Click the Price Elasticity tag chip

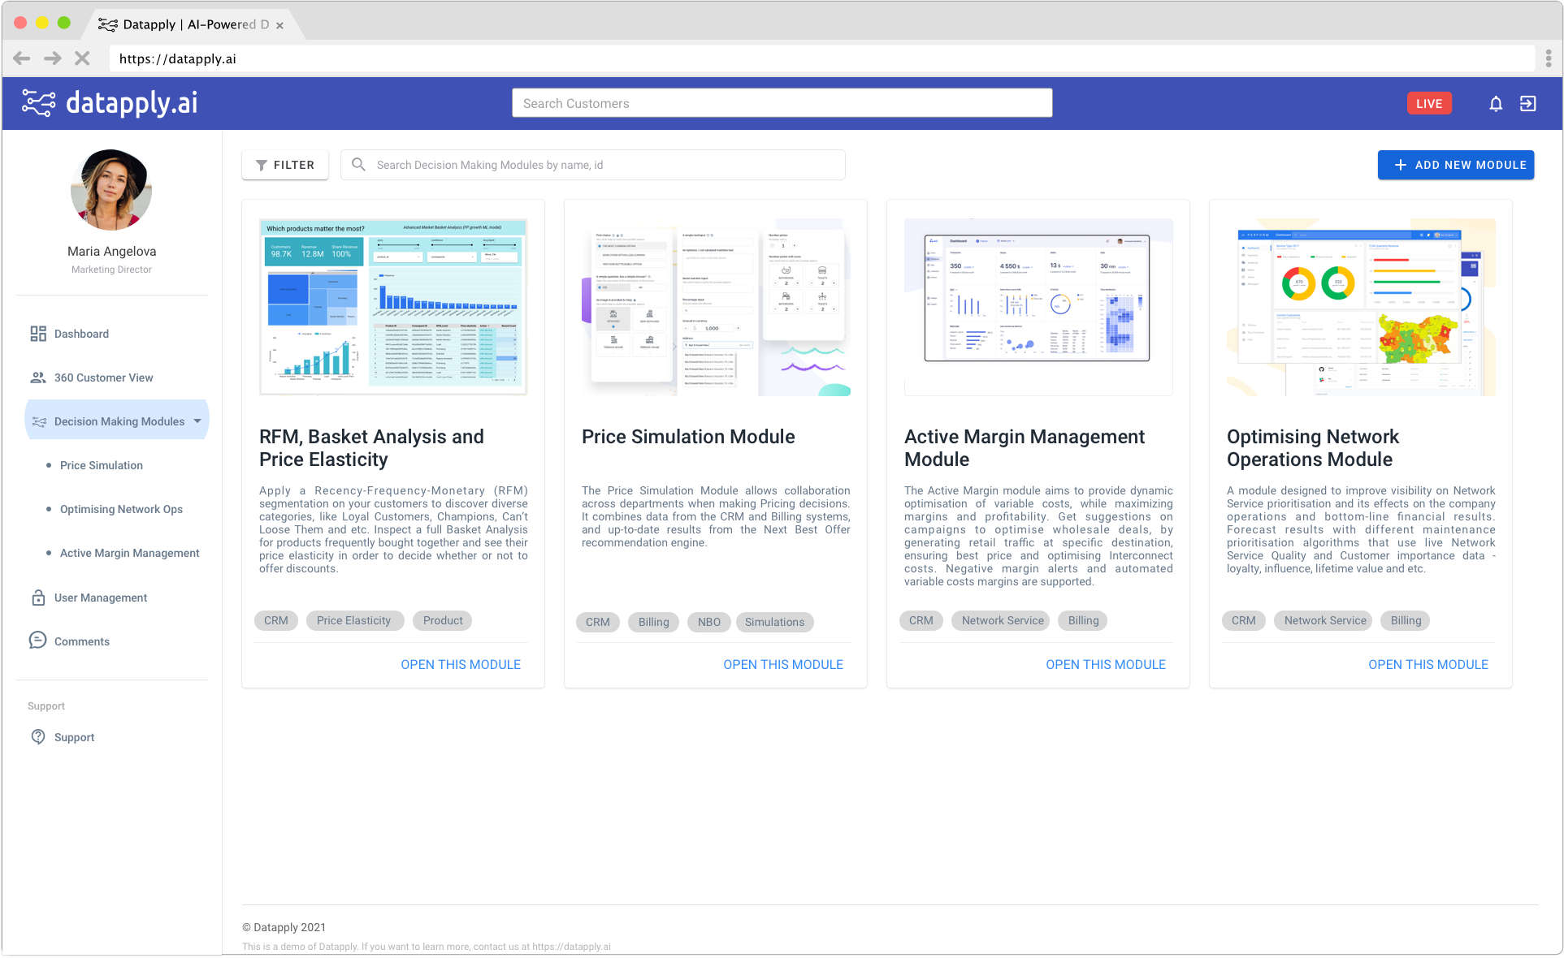click(x=353, y=620)
